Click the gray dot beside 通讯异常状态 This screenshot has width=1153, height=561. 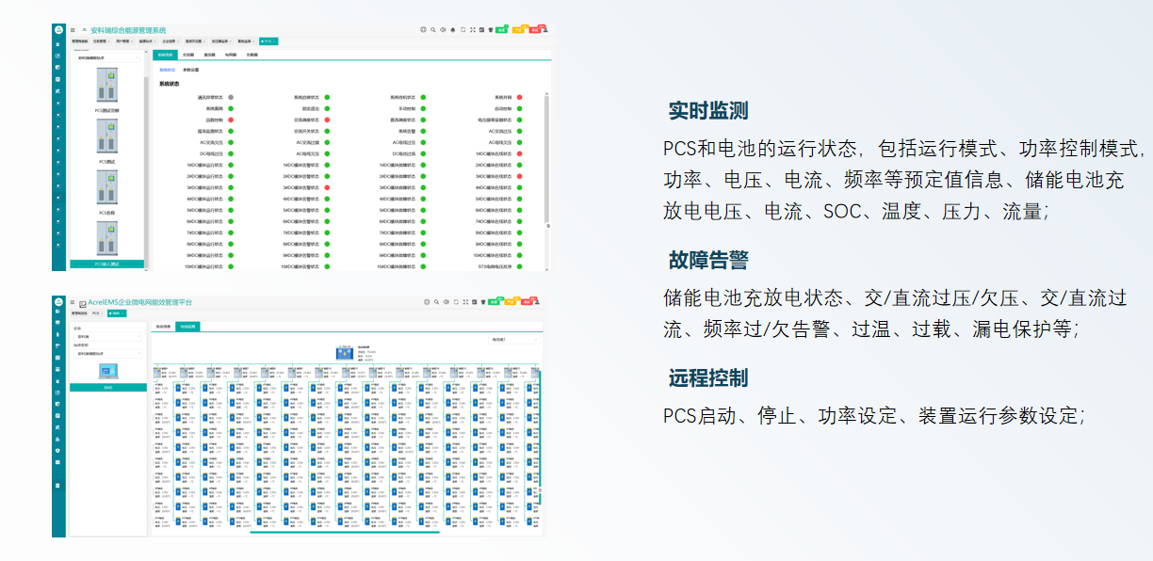231,98
